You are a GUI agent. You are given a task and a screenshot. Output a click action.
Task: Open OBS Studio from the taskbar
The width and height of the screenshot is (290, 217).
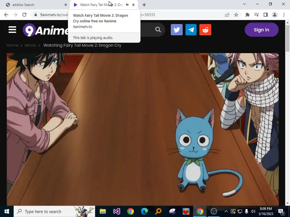[214, 211]
